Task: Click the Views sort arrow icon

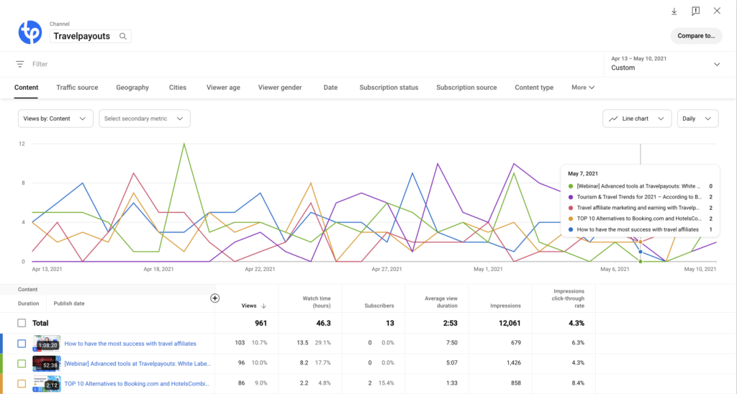Action: point(263,306)
